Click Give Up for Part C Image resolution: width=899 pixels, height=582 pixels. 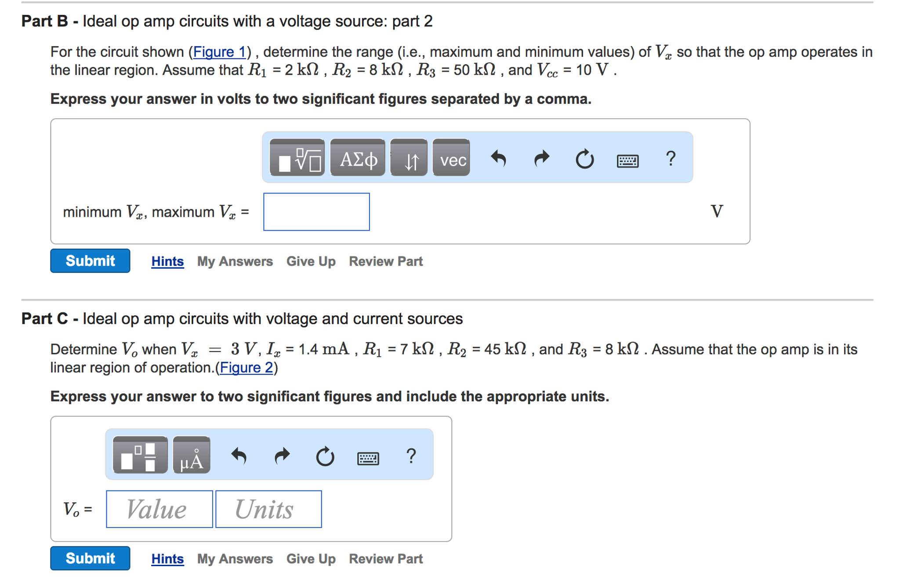pos(310,558)
